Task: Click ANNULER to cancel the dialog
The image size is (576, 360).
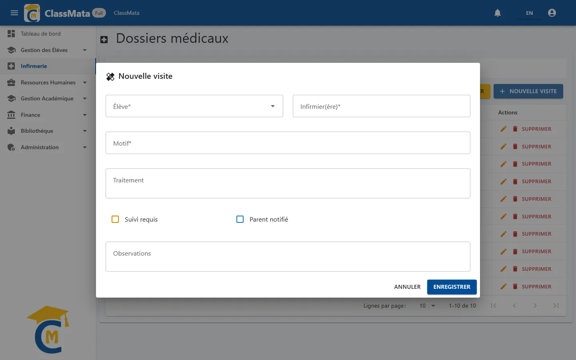Action: 407,287
